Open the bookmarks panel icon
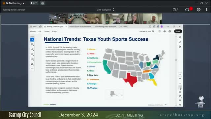This screenshot has width=211, height=119. coord(180,42)
